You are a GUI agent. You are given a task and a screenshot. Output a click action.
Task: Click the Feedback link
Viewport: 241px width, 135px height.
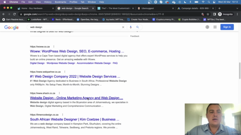135,36
